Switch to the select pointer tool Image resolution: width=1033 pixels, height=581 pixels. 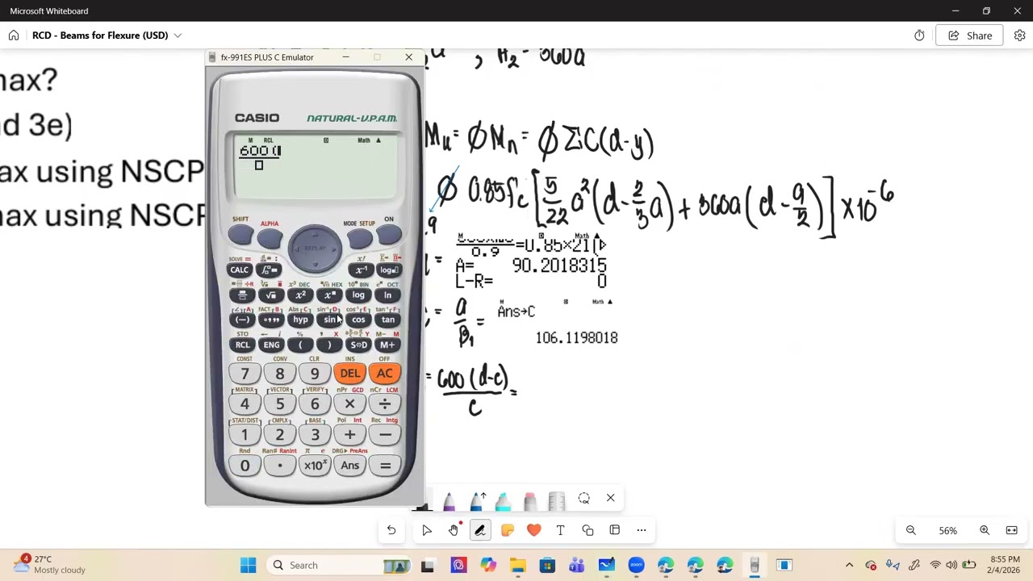click(x=427, y=530)
